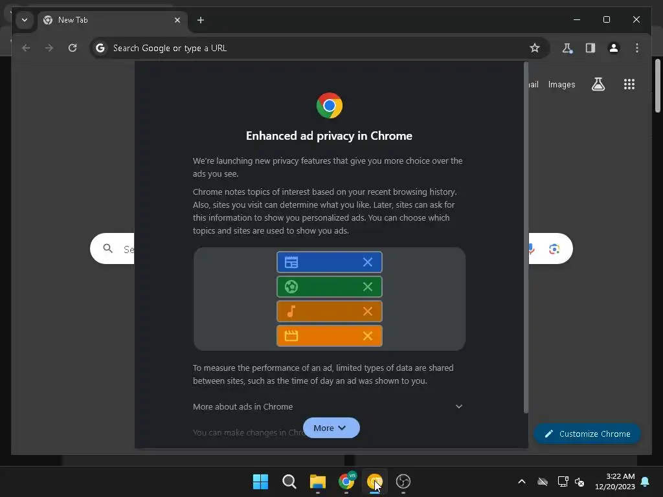Remove the blue topic with its X
Screen dimensions: 663x497
pos(368,263)
